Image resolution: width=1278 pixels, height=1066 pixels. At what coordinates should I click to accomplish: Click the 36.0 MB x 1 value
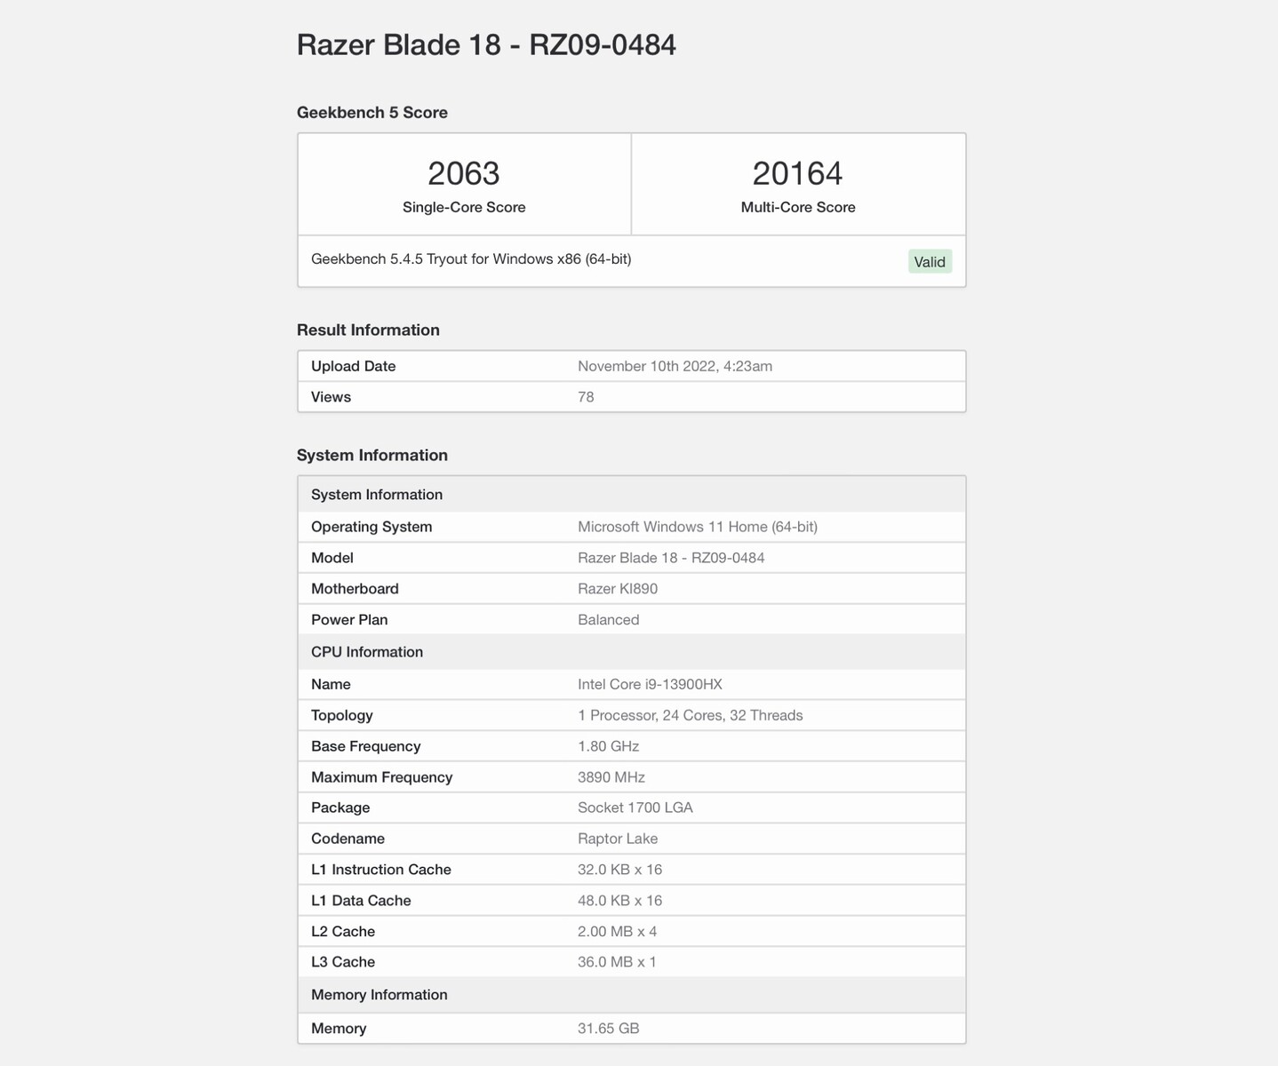pyautogui.click(x=617, y=962)
